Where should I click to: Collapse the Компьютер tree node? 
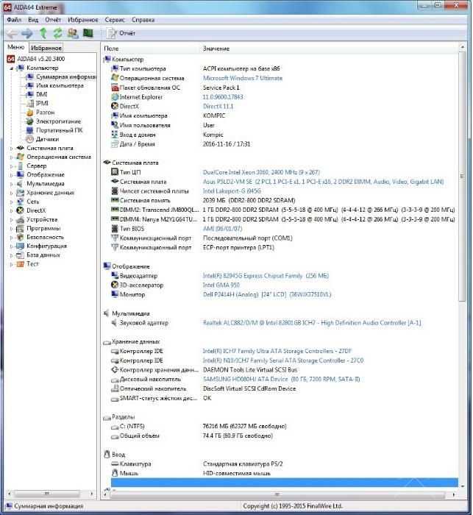tap(12, 68)
